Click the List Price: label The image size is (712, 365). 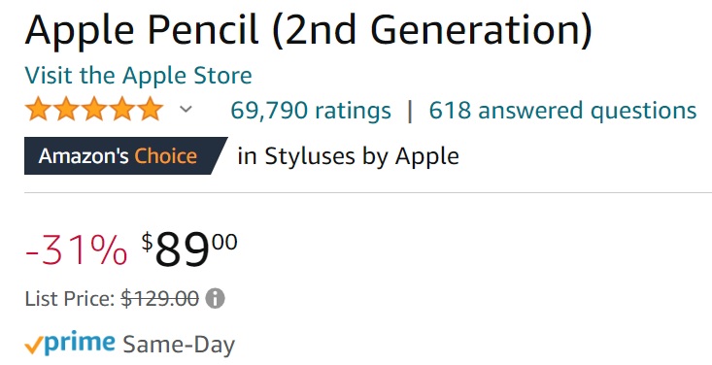tap(70, 299)
